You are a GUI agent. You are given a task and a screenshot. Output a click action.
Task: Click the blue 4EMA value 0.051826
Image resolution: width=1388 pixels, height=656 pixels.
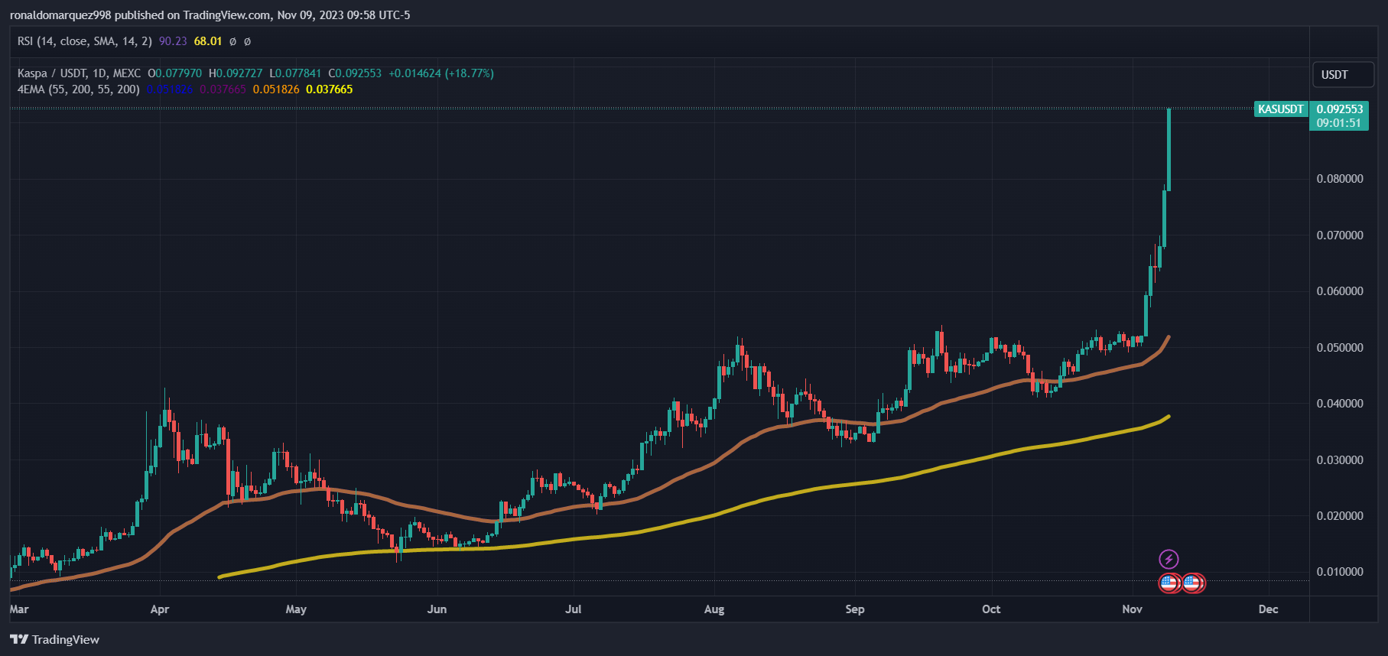pyautogui.click(x=170, y=89)
